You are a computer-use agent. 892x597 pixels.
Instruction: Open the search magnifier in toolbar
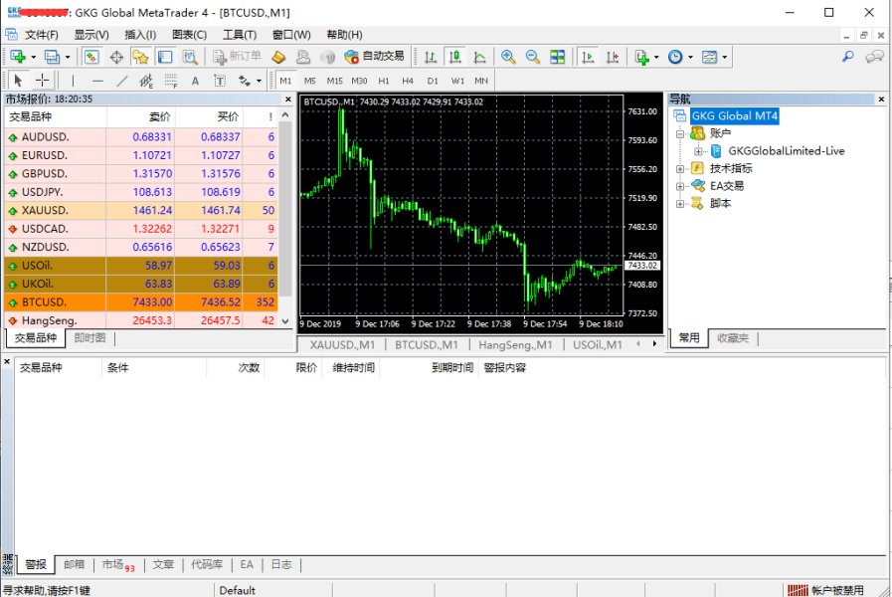pos(848,57)
